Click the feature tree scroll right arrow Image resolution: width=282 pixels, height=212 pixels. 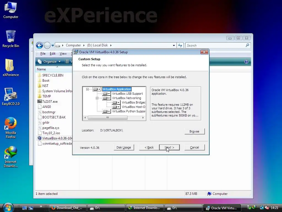143,118
